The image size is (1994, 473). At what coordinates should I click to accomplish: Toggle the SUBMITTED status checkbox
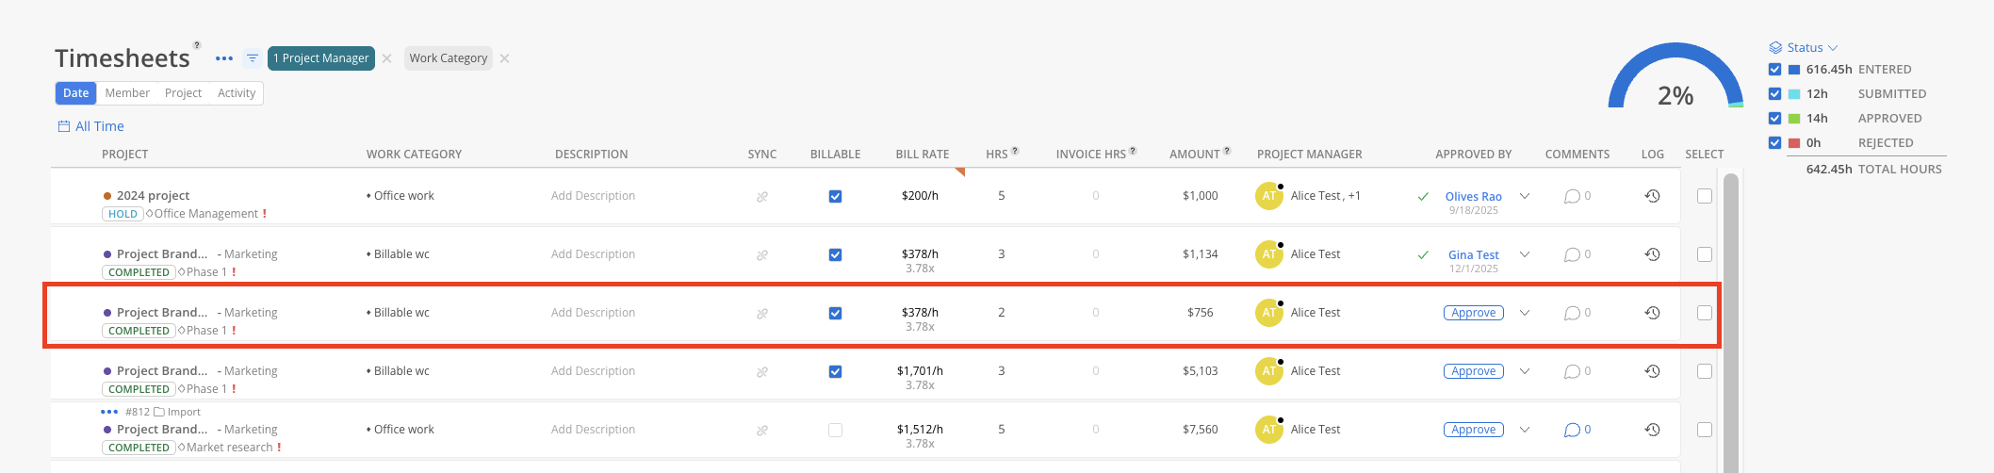pyautogui.click(x=1775, y=93)
